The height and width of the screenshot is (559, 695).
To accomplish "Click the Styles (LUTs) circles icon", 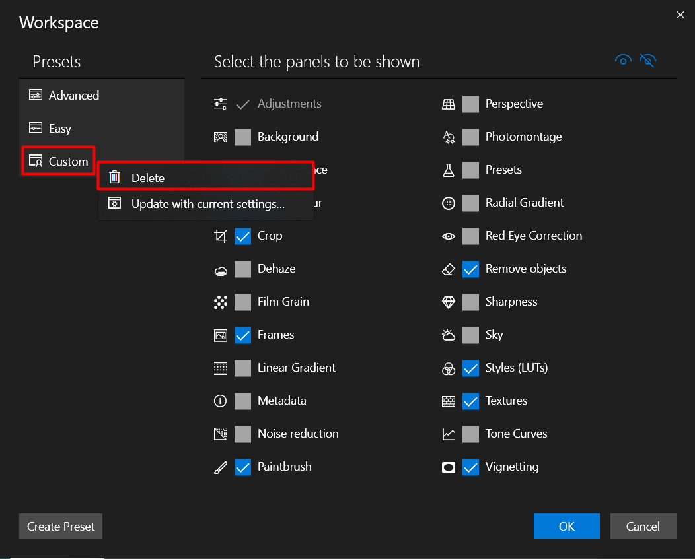I will click(x=449, y=368).
